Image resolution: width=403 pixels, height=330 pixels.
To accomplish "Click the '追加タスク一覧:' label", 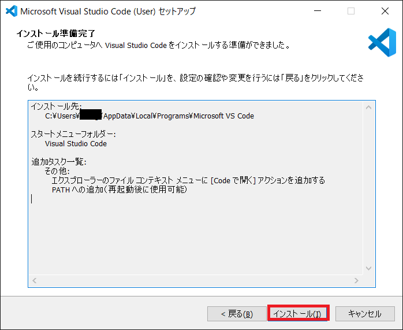I will [59, 162].
